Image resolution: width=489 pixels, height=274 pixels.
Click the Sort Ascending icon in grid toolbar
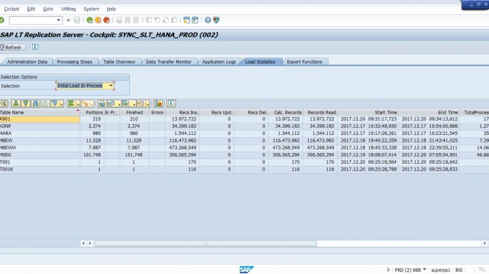(x=16, y=104)
